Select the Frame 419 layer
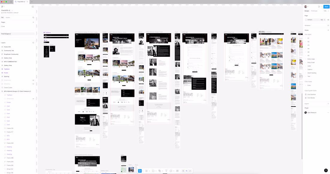This screenshot has width=330, height=174. pos(7,47)
